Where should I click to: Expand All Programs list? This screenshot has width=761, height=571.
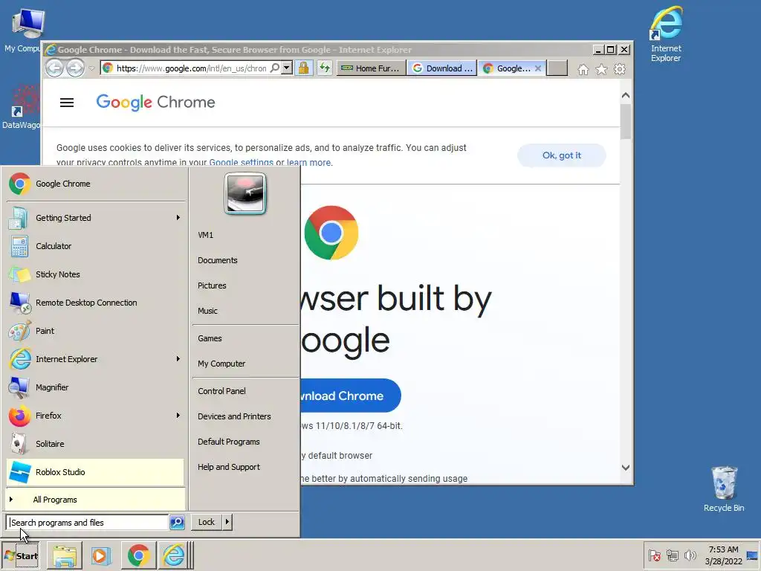95,500
